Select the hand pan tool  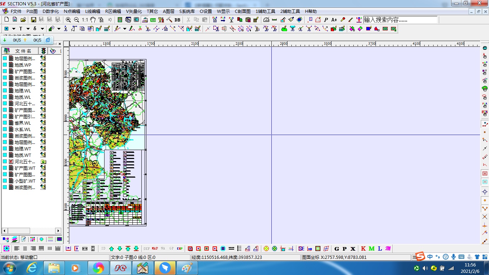[x=93, y=20]
